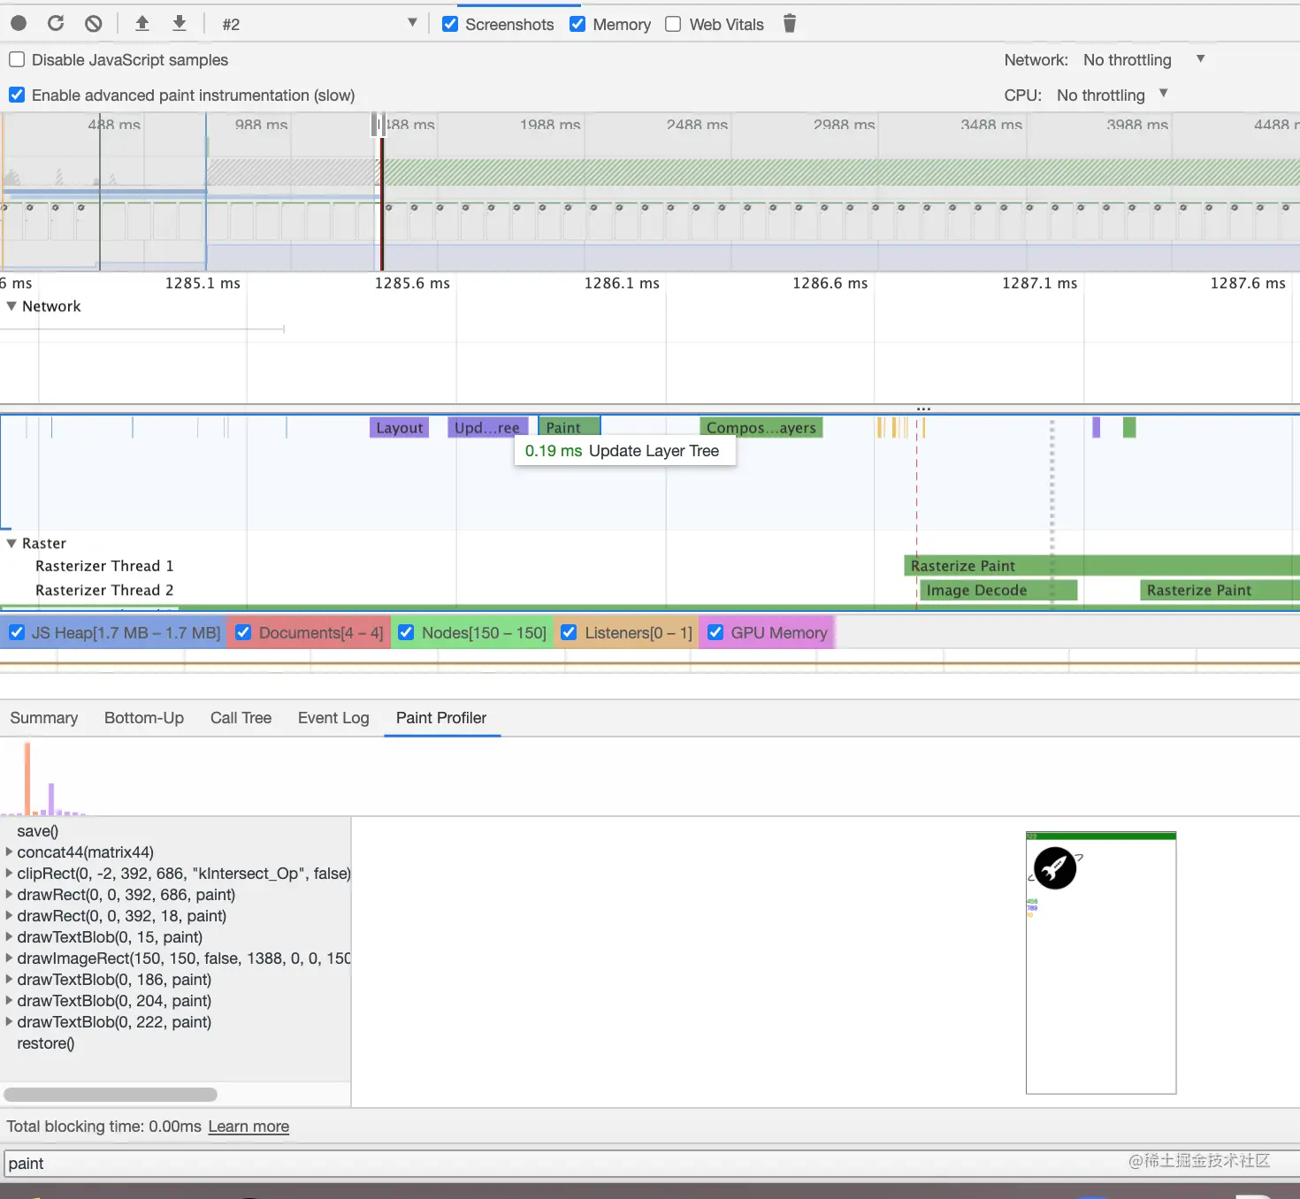
Task: Click the reload and profile icon
Action: pos(56,24)
